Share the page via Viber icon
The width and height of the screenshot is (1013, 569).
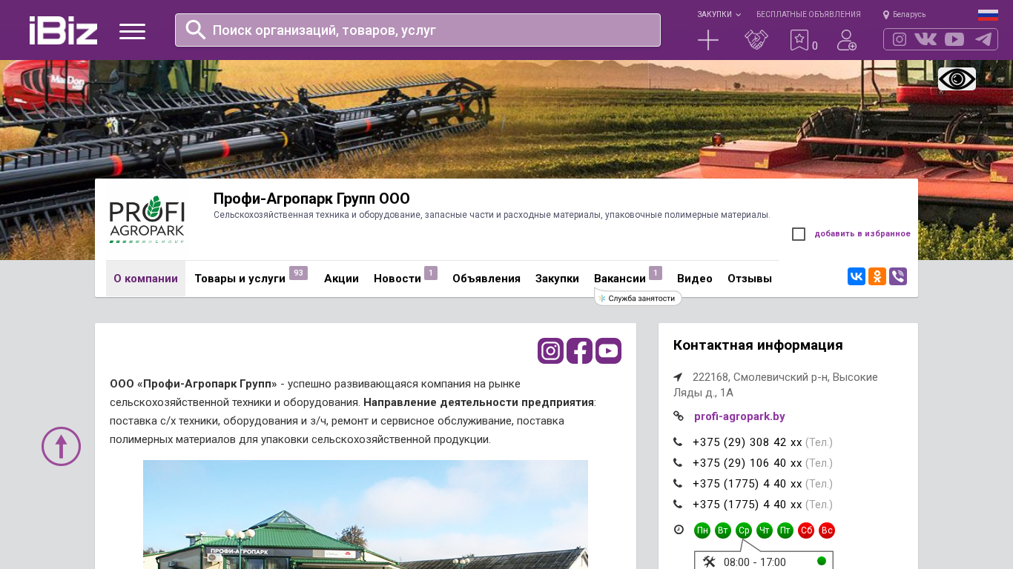(898, 276)
